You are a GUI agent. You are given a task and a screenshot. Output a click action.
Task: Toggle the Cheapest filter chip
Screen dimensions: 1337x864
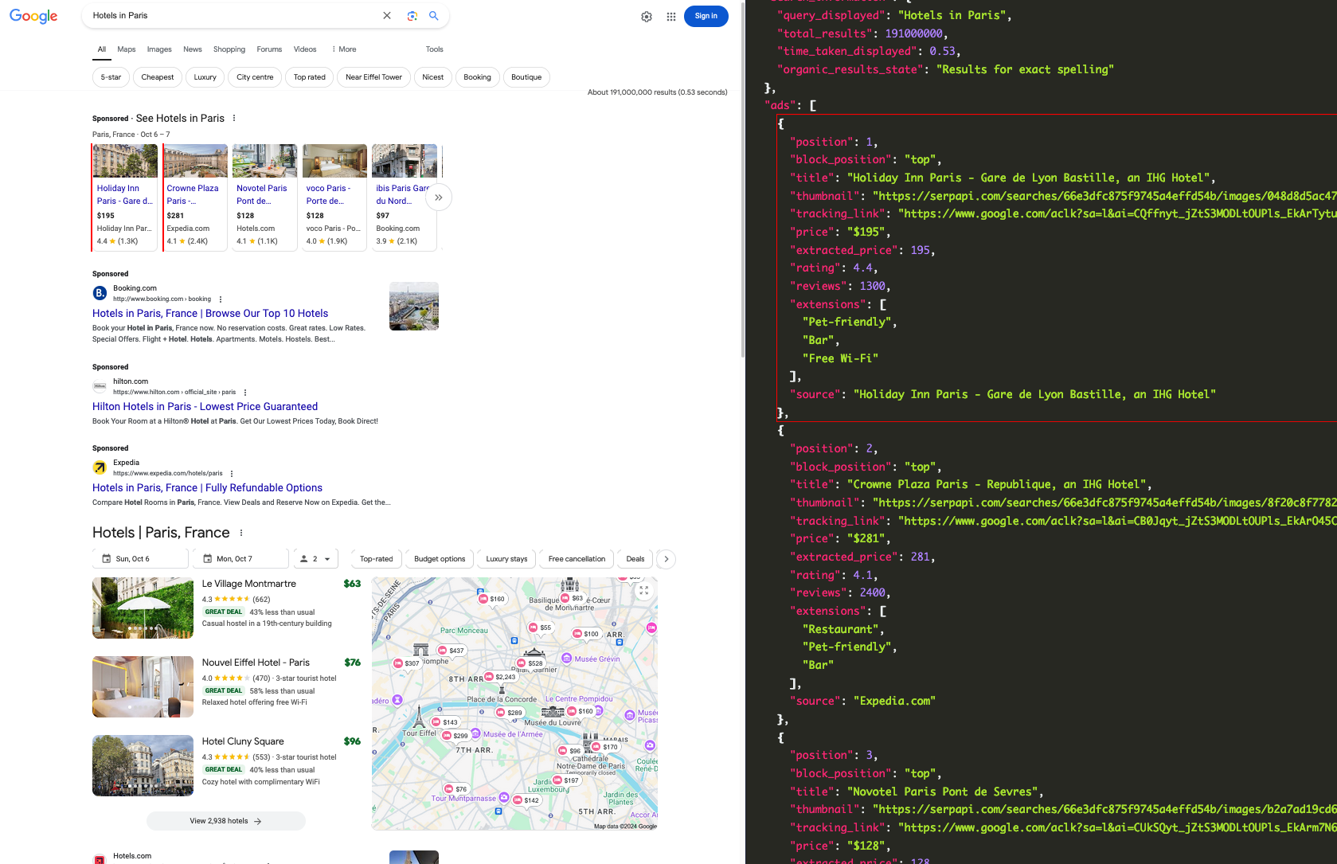tap(158, 77)
